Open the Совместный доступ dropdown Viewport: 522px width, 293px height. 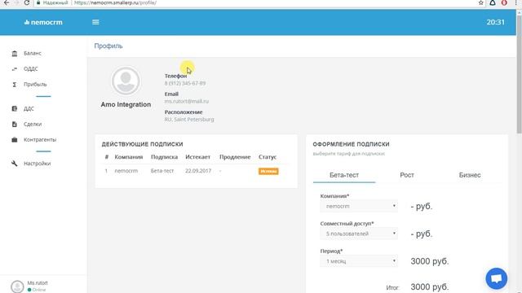pyautogui.click(x=359, y=234)
